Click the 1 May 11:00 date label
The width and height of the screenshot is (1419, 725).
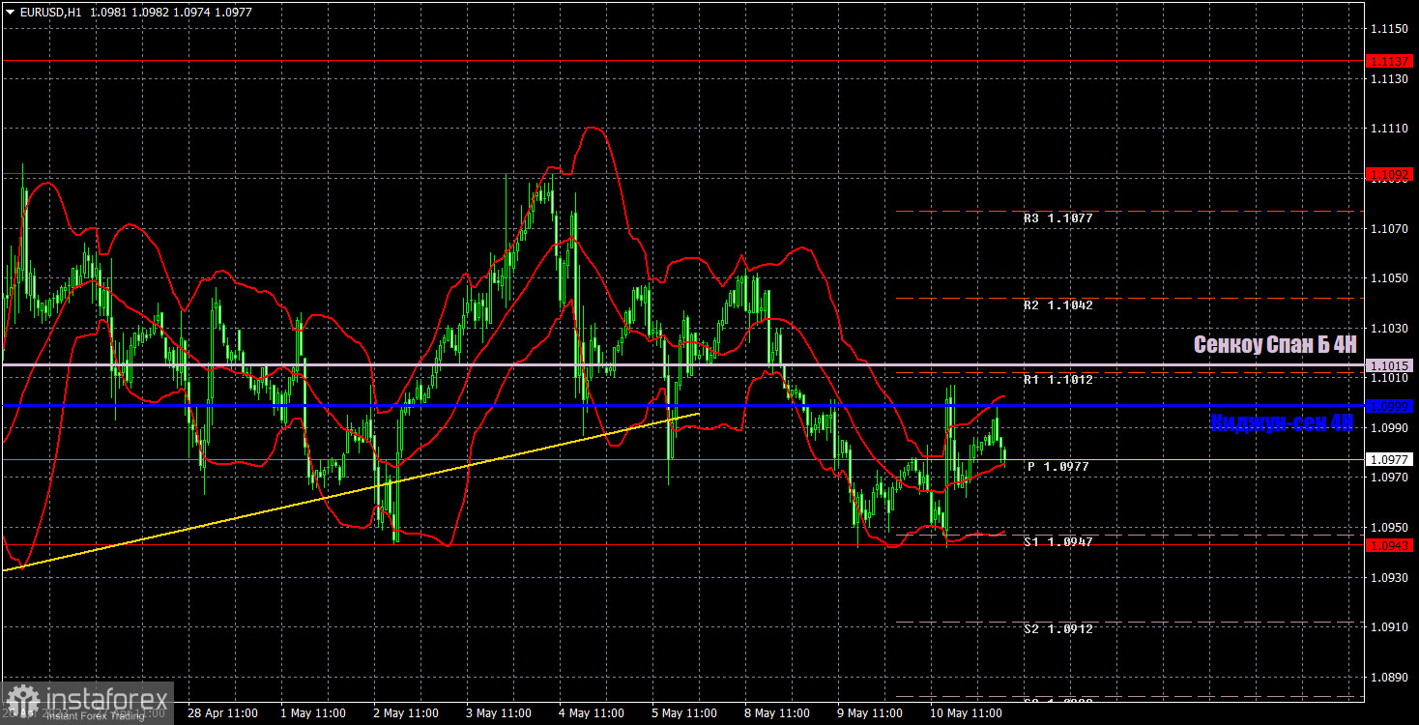pos(313,713)
